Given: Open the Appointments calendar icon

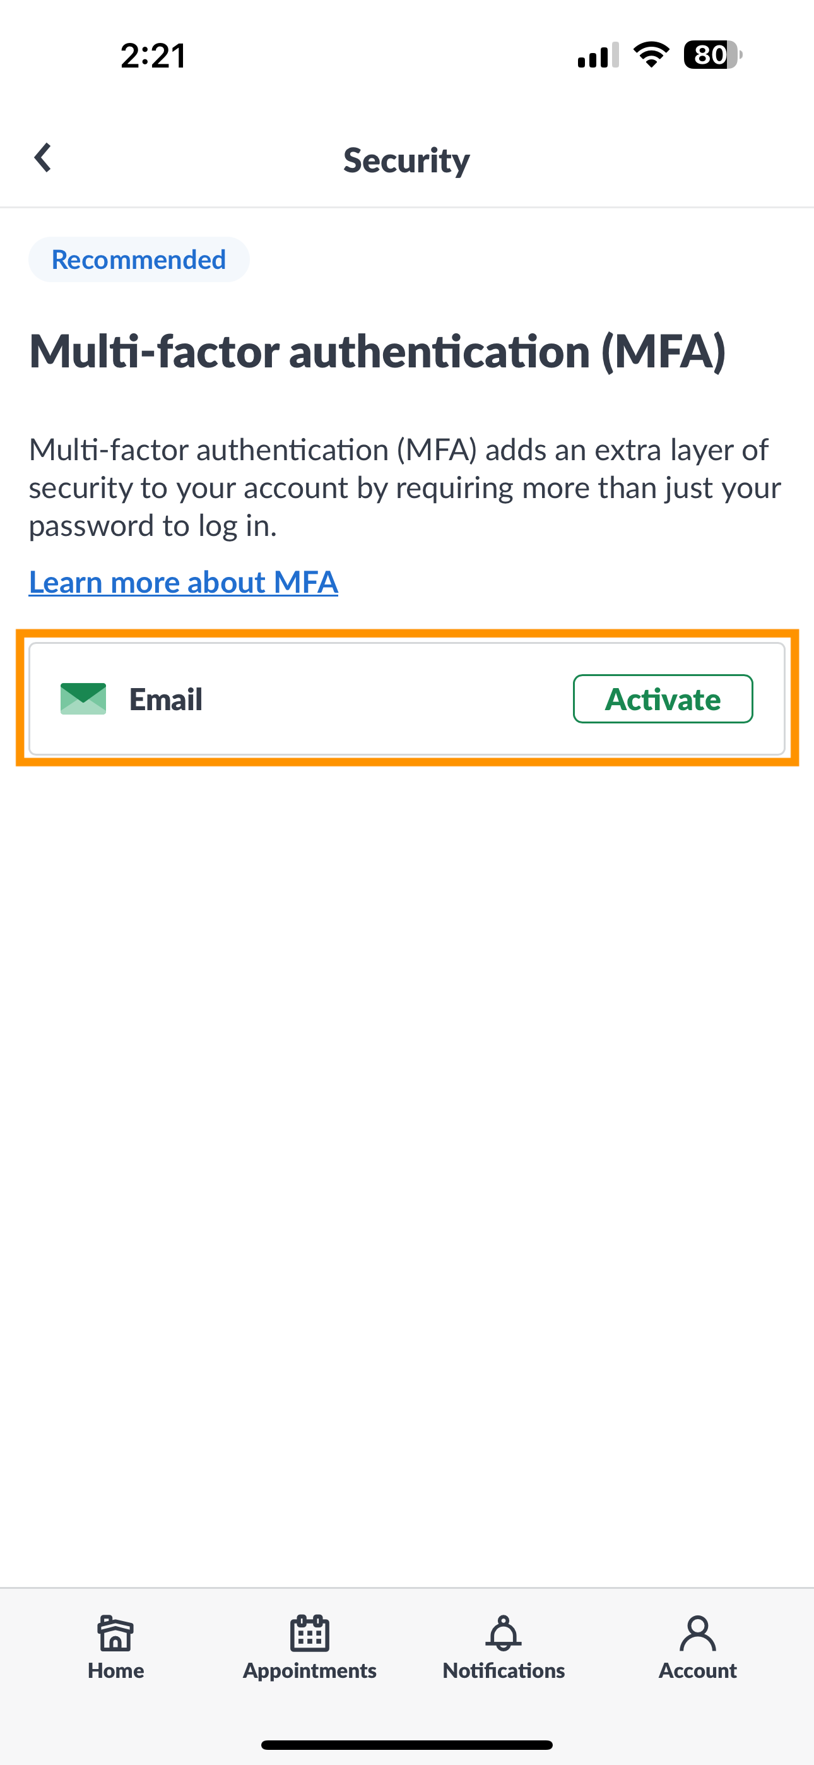Looking at the screenshot, I should (310, 1634).
